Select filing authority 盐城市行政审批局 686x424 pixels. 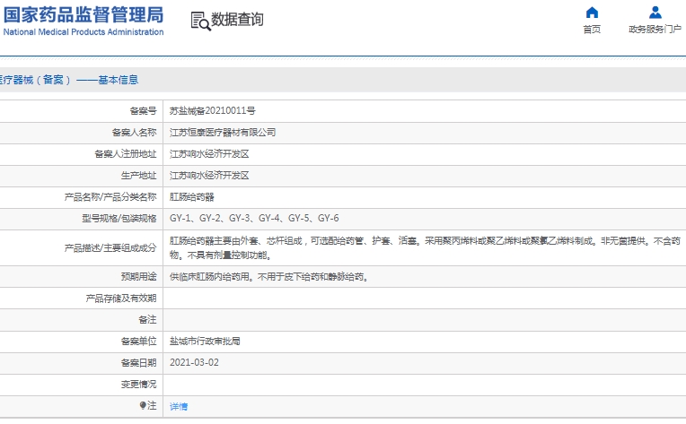point(205,342)
